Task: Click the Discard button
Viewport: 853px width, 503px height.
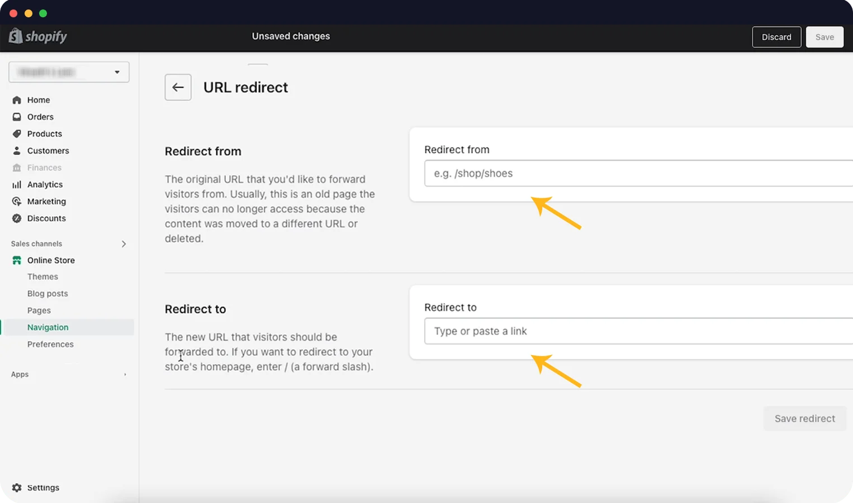Action: [776, 37]
